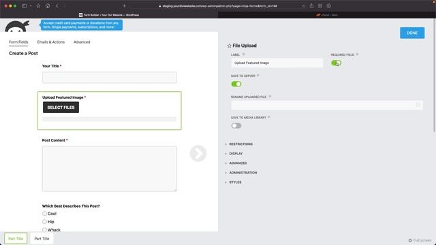Image resolution: width=436 pixels, height=245 pixels.
Task: Click the upload progress bar
Action: coord(109,119)
